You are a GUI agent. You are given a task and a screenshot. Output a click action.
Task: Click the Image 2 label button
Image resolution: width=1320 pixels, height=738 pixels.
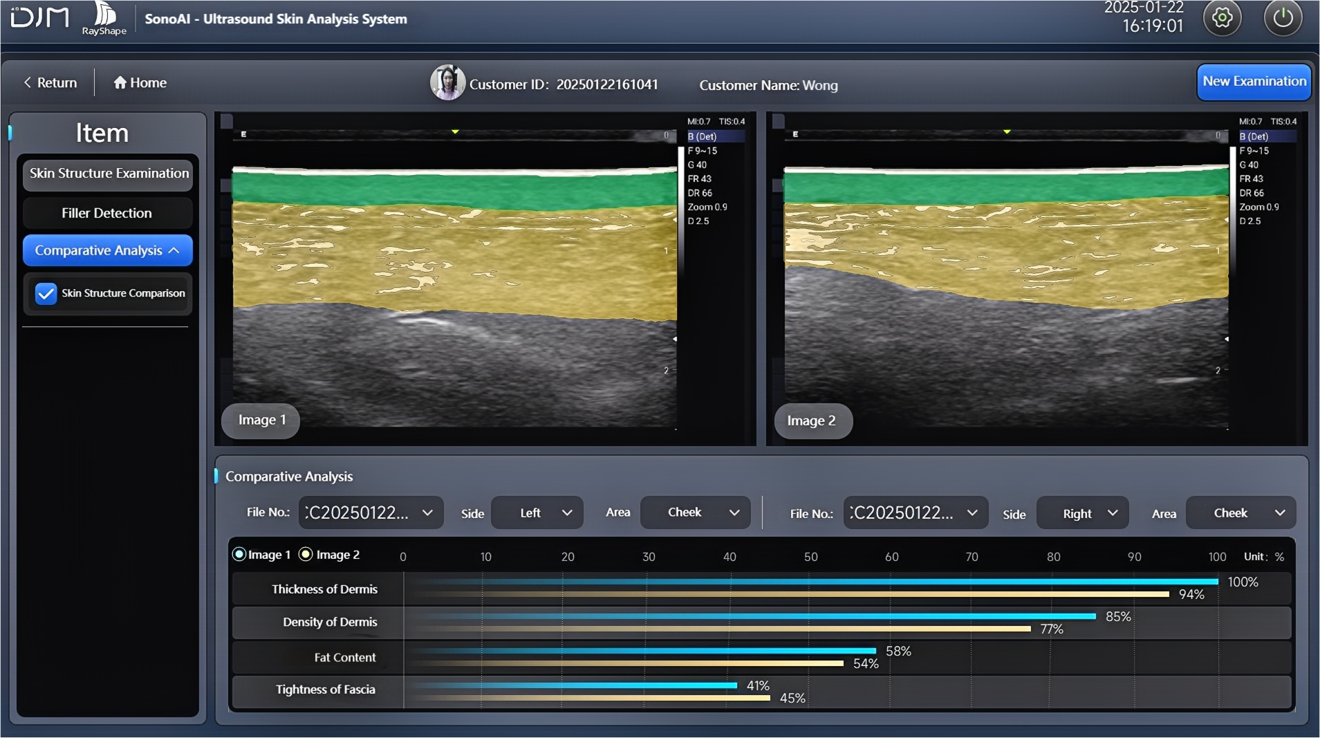[x=812, y=421]
